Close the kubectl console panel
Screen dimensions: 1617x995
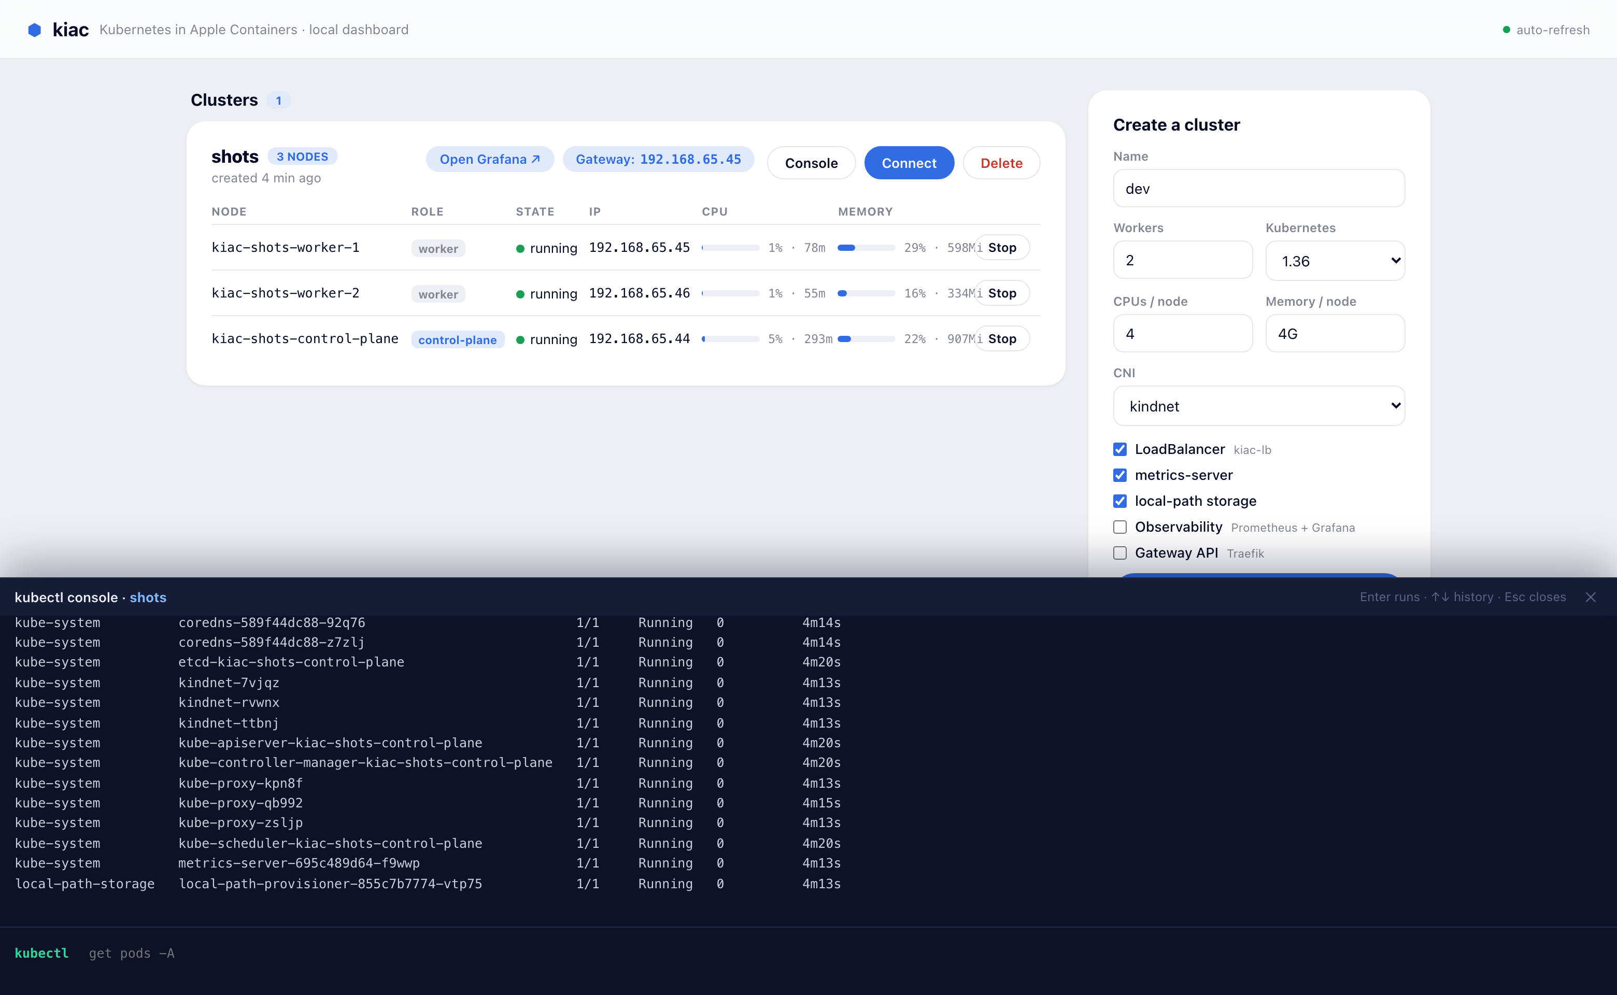click(x=1591, y=598)
